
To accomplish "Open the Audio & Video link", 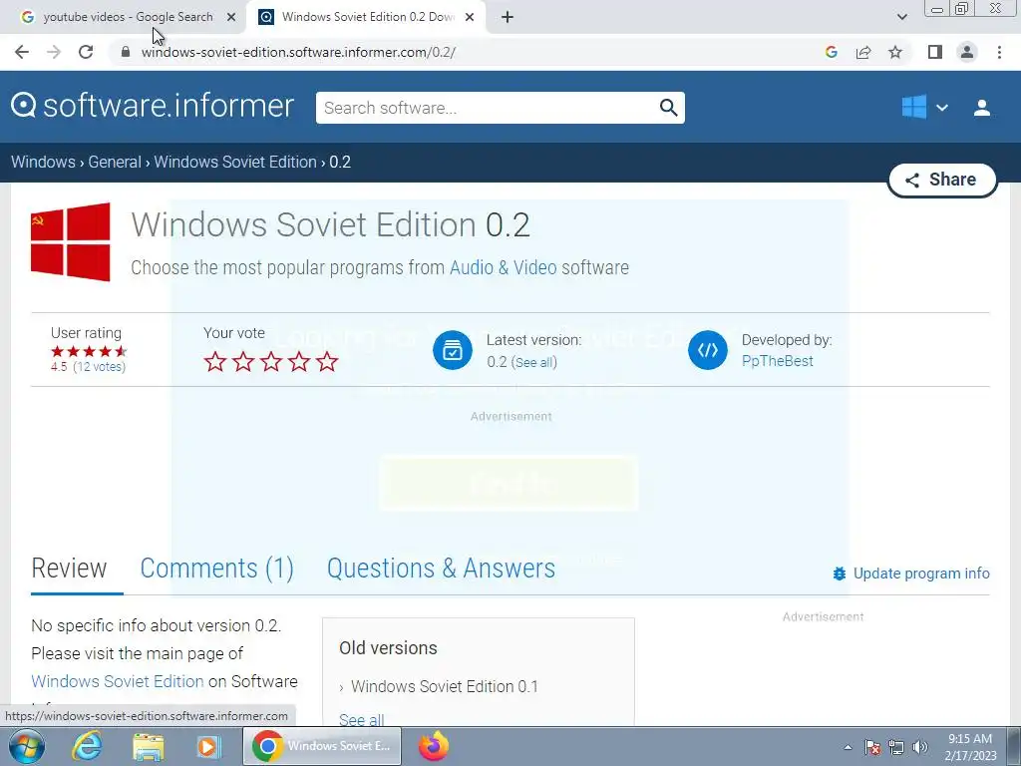I will point(503,267).
